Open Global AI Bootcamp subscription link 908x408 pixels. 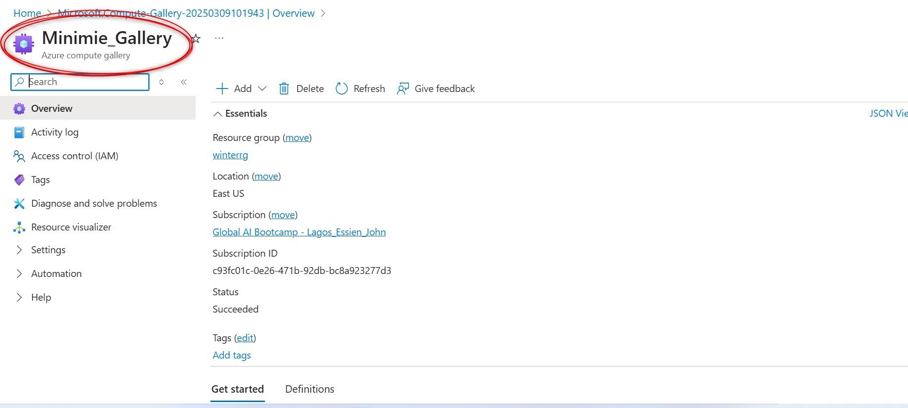[x=299, y=232]
